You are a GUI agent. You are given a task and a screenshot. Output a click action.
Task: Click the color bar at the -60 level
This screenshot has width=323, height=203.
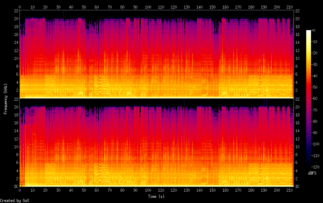[309, 98]
